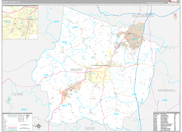182x132 pixels.
Task: Click the lower scale bar in legend
Action: click(x=25, y=128)
